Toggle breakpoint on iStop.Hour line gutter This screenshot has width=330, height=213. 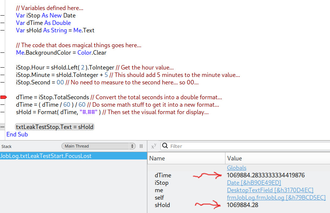point(3,68)
